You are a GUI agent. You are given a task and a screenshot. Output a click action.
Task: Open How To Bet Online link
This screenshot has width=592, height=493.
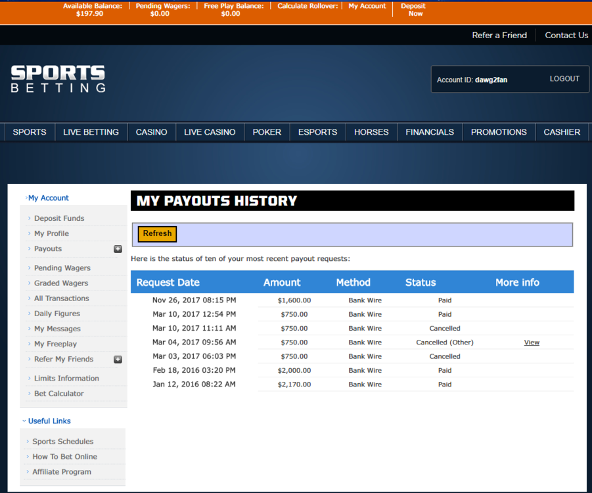[x=64, y=457]
